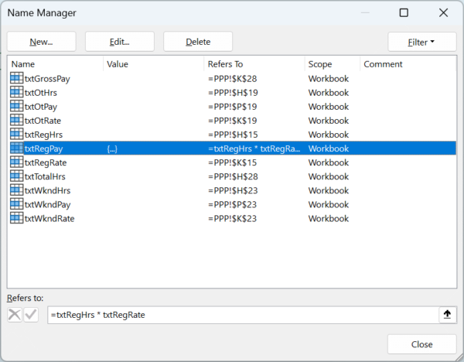Maximize the Name Manager window
The height and width of the screenshot is (362, 464).
click(404, 13)
